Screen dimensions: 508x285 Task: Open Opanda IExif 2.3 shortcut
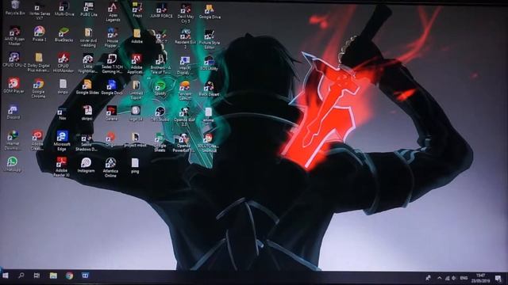tap(184, 116)
